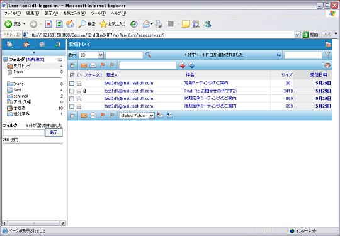Viewport: 340px width, 236px height.
Task: Click the icon at the right end of the upper message toolbar
Action: pos(327,65)
